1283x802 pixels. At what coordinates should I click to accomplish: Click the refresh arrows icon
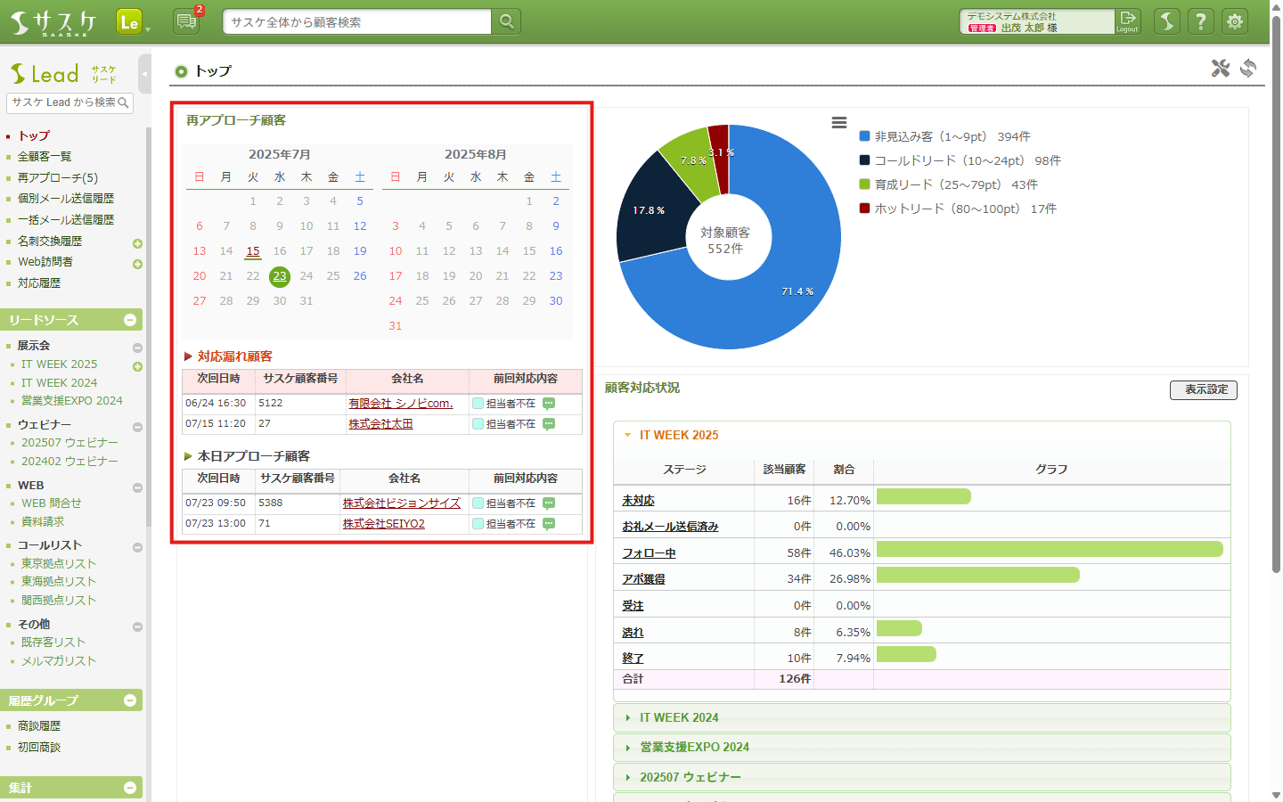pyautogui.click(x=1248, y=69)
